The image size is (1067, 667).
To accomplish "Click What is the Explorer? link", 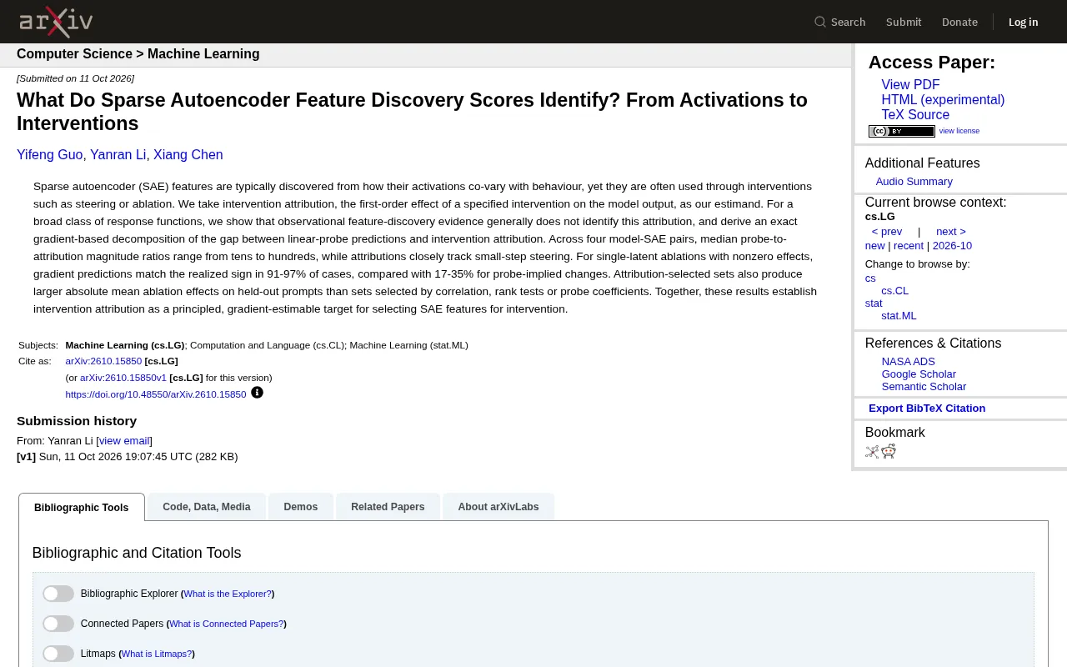I will (x=228, y=594).
